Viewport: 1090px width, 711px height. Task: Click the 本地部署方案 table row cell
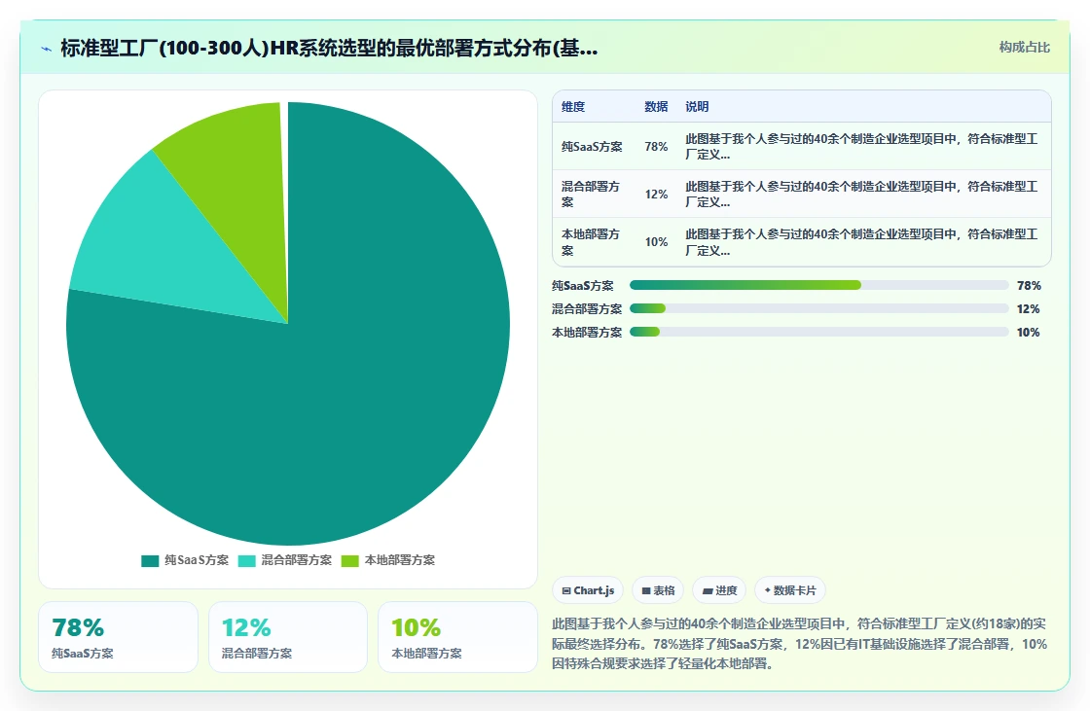591,242
